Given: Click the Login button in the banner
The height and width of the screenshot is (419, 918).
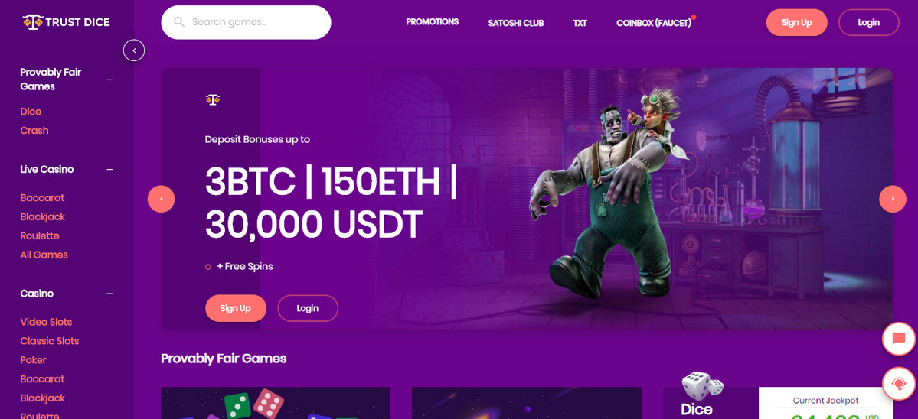Looking at the screenshot, I should coord(307,309).
